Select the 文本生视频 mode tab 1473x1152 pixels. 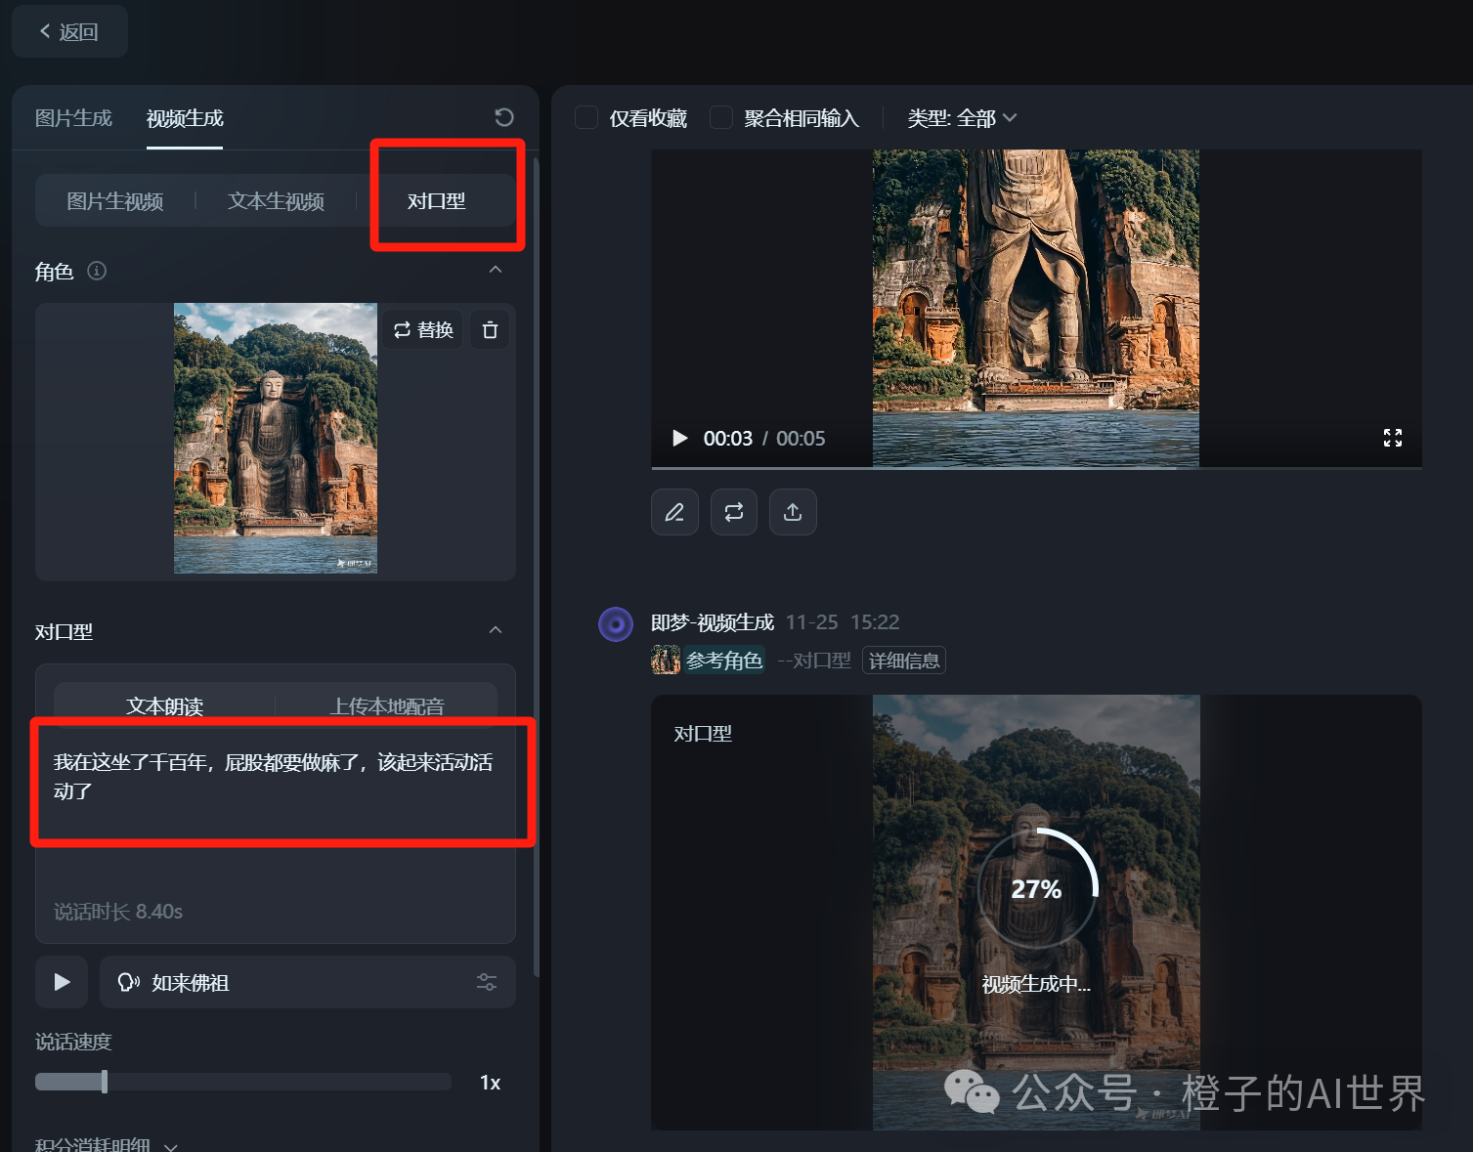276,200
